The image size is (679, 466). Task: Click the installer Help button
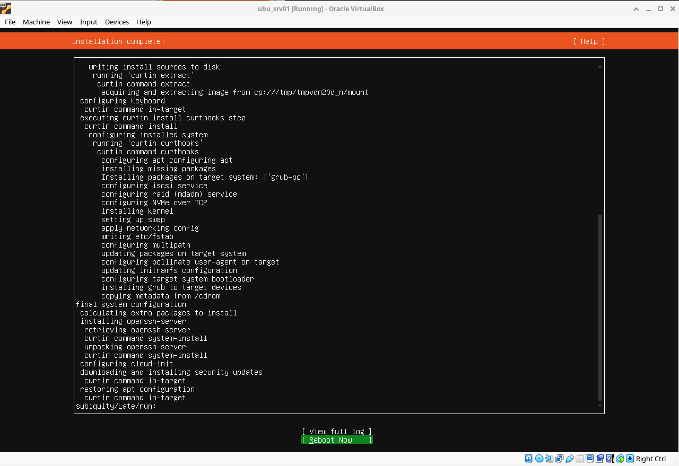pos(589,41)
